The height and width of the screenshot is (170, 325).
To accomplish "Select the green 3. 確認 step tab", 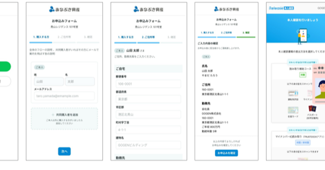I will 246,32.
